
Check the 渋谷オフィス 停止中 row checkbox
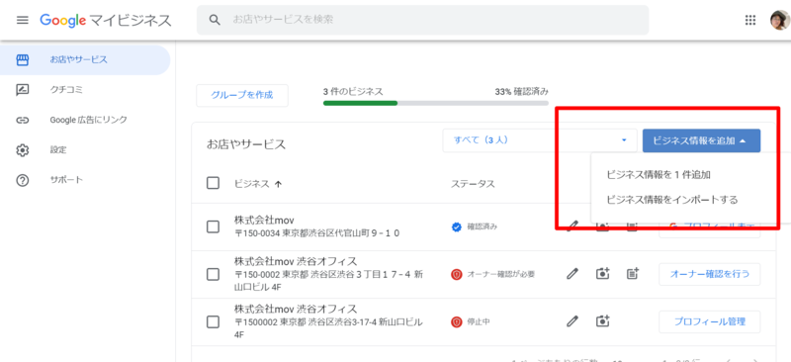[213, 321]
